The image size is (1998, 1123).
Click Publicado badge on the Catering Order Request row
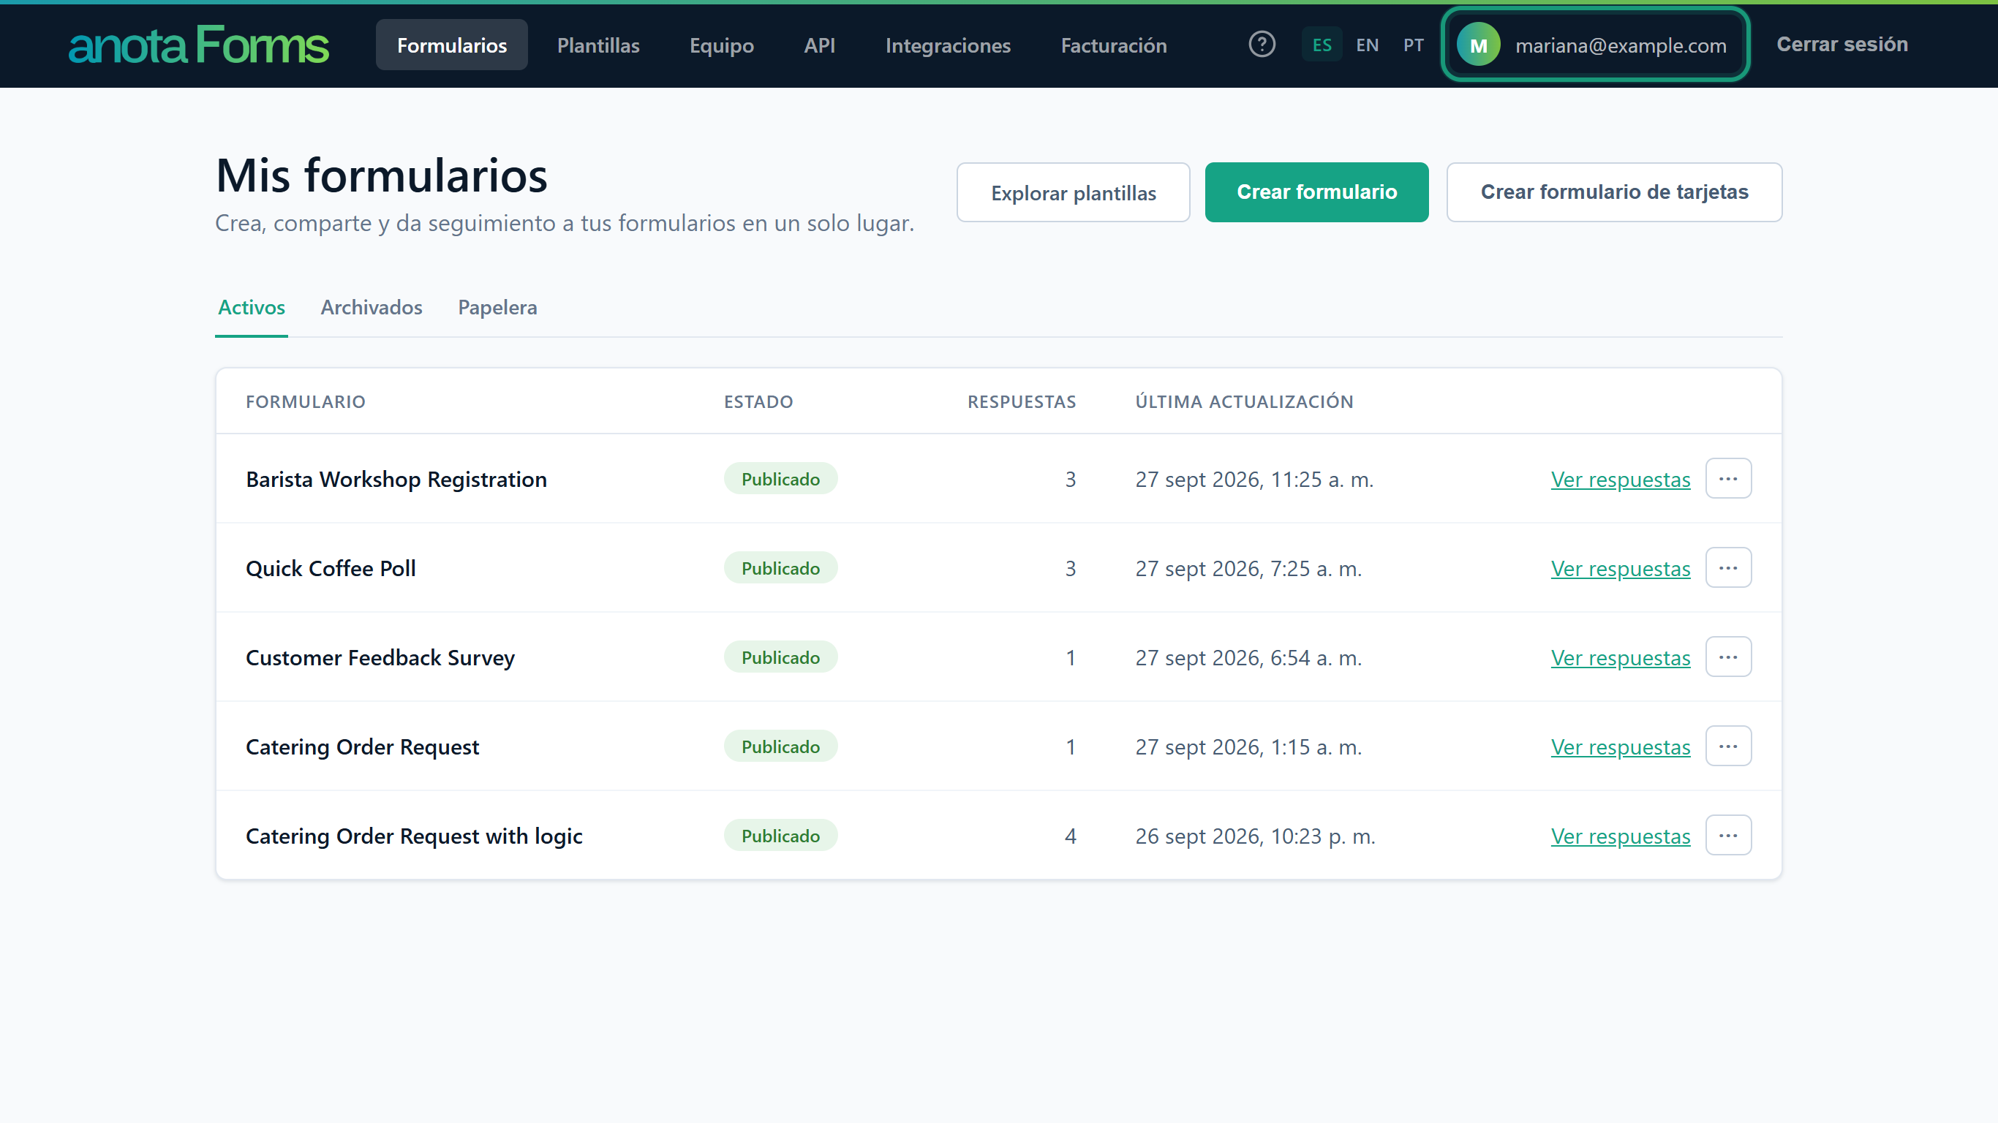[x=780, y=746]
